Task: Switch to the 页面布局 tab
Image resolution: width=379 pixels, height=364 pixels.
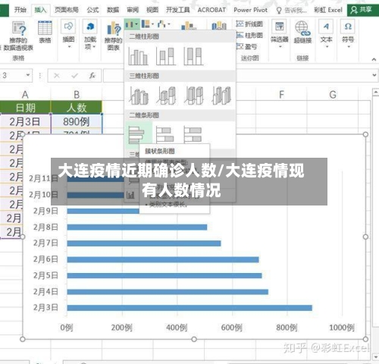Action: [67, 10]
